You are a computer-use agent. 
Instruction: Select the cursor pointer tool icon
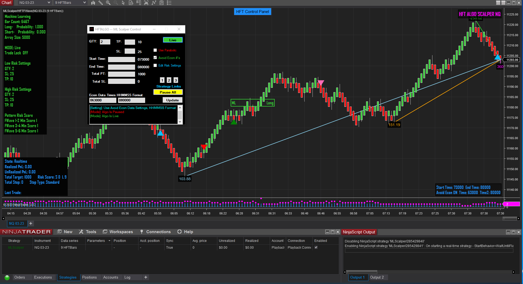coord(123,3)
